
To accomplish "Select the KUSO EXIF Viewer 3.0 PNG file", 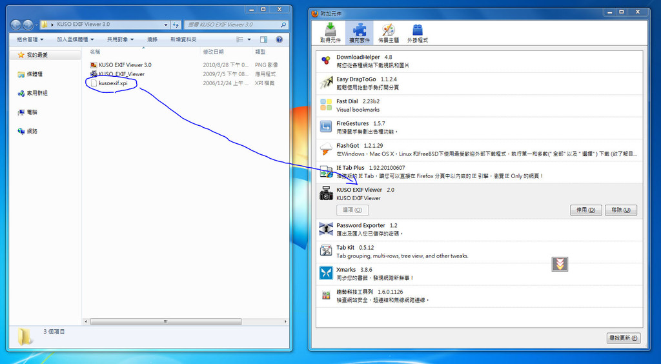I will (x=125, y=65).
